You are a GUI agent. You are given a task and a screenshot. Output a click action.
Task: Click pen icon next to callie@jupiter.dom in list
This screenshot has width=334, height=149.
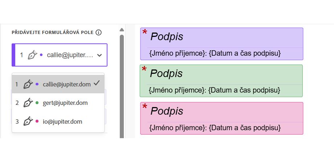point(28,84)
